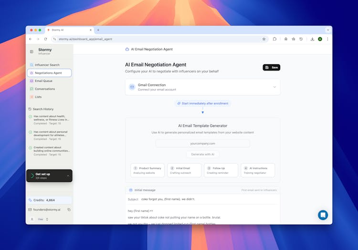Image resolution: width=358 pixels, height=250 pixels.
Task: Click the copy icon next to founders@stormy.ai
Action: pyautogui.click(x=69, y=210)
